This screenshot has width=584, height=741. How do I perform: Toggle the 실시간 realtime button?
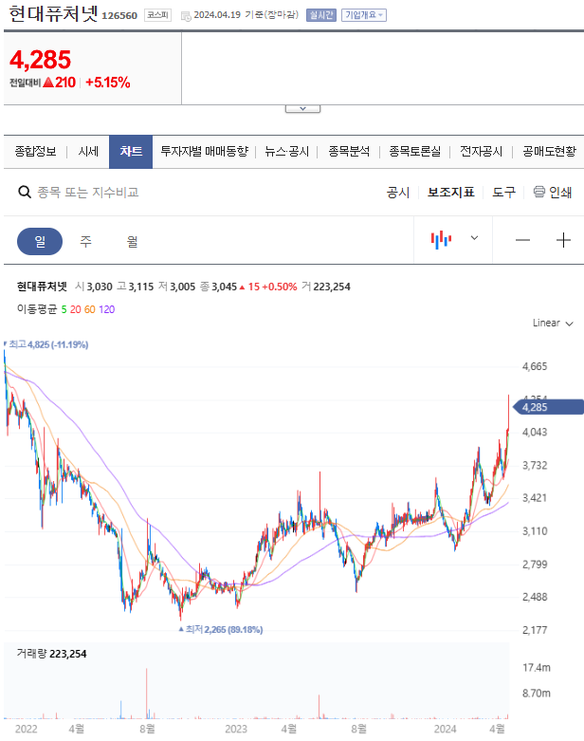point(321,15)
